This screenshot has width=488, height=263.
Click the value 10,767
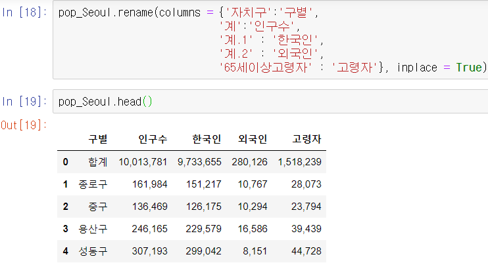click(x=253, y=184)
